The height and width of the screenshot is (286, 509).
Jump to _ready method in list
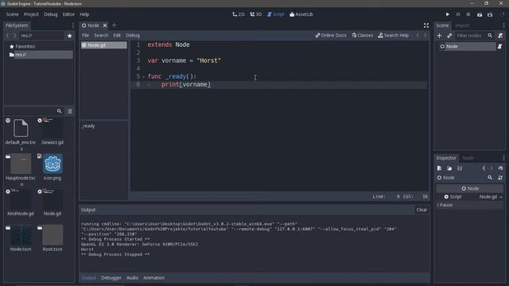(x=88, y=126)
